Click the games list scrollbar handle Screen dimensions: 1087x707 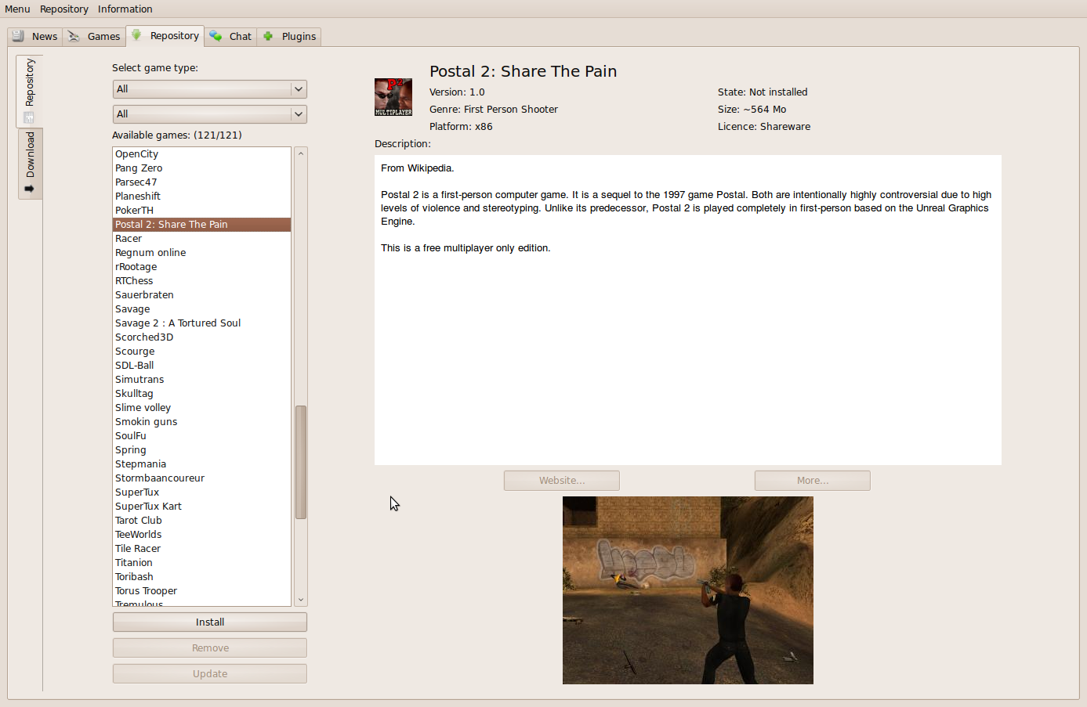[x=301, y=462]
